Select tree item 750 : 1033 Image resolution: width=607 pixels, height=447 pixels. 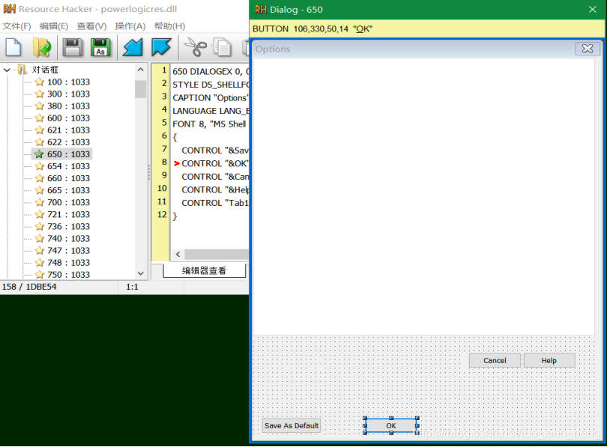(68, 275)
